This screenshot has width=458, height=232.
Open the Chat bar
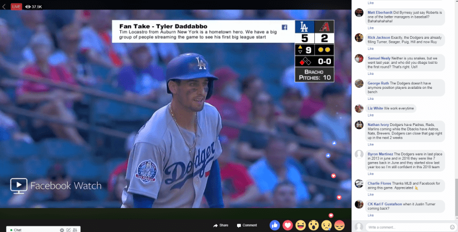coord(43,230)
